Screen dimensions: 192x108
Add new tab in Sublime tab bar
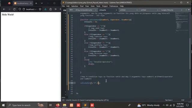coord(186,10)
